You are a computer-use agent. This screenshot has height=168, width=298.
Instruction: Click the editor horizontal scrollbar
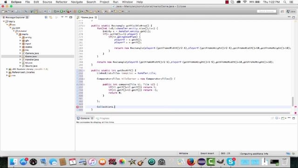pos(188,113)
